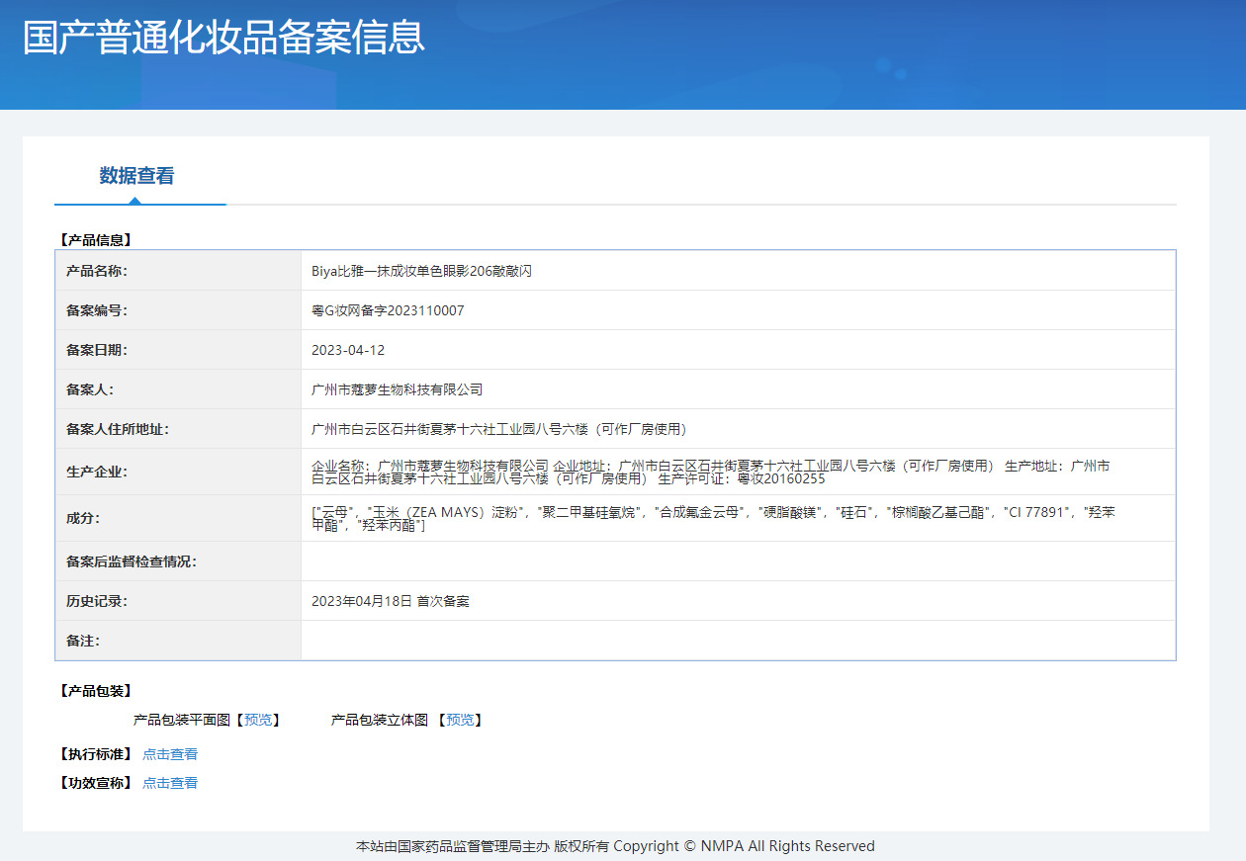Click the 备案人住所地址 row label

(x=118, y=429)
